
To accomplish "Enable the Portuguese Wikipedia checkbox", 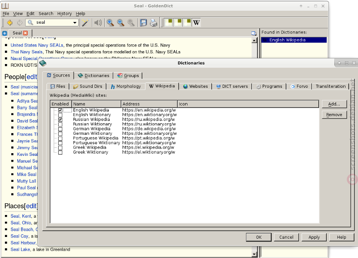I will click(60, 138).
